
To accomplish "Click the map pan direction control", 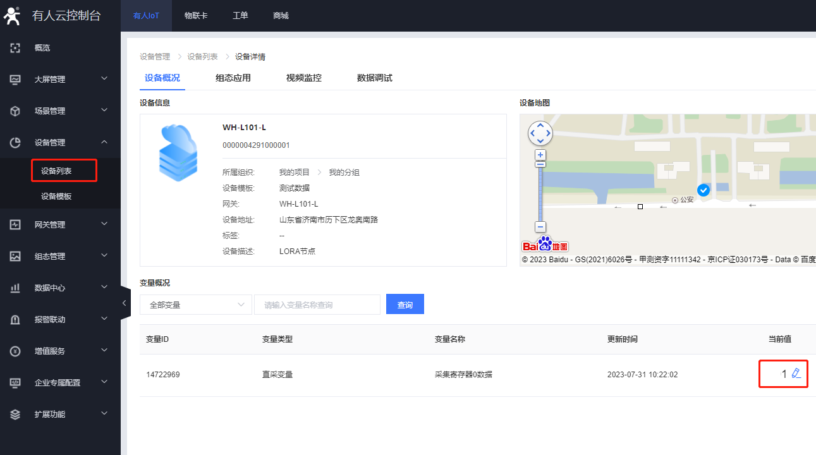I will click(540, 133).
